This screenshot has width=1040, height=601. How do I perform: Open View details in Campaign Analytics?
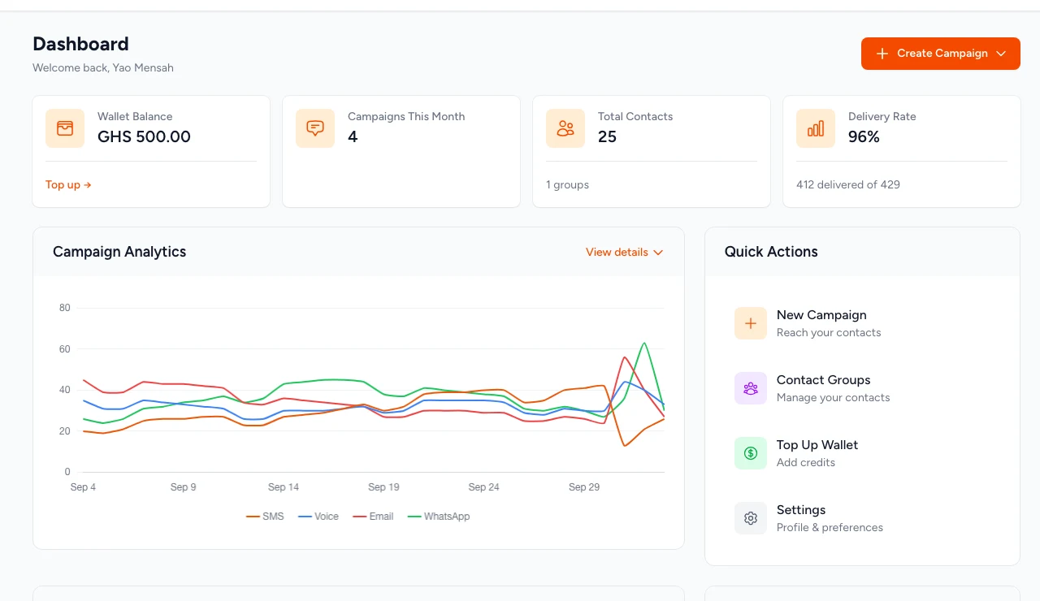pyautogui.click(x=624, y=252)
